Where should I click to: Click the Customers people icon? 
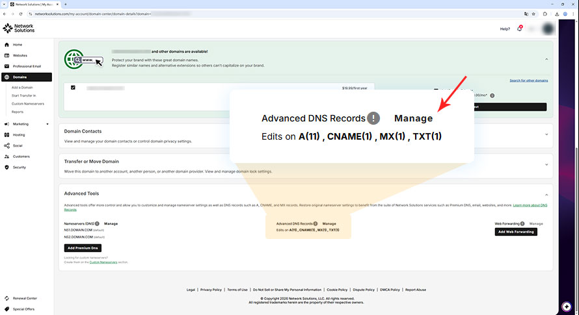(7, 157)
